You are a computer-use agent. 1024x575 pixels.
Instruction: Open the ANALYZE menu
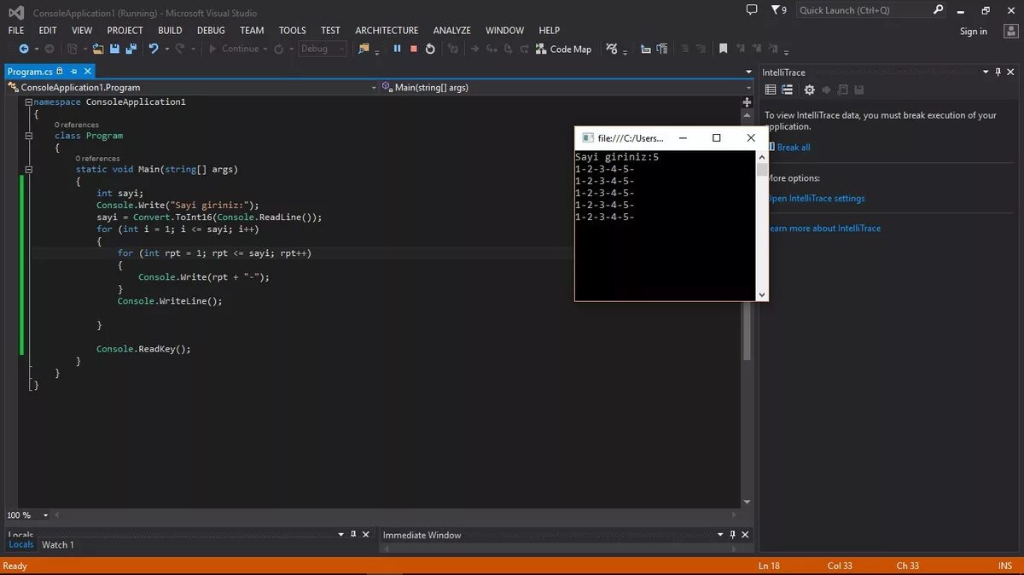point(451,30)
